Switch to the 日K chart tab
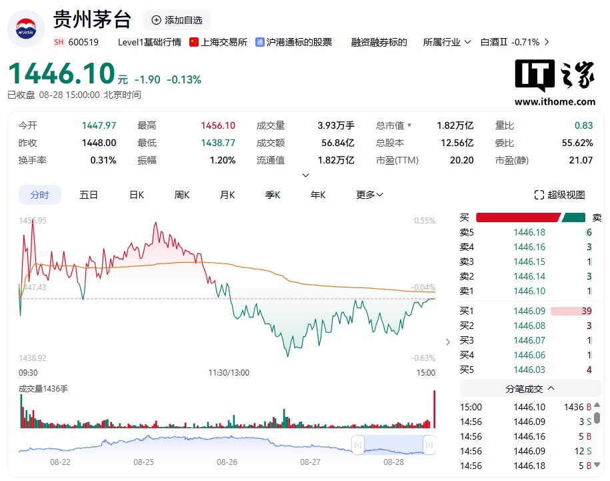The width and height of the screenshot is (610, 481). point(137,195)
